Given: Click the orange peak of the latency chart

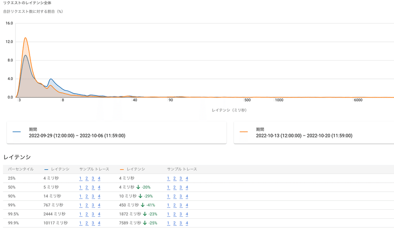Looking at the screenshot, I should (26, 38).
